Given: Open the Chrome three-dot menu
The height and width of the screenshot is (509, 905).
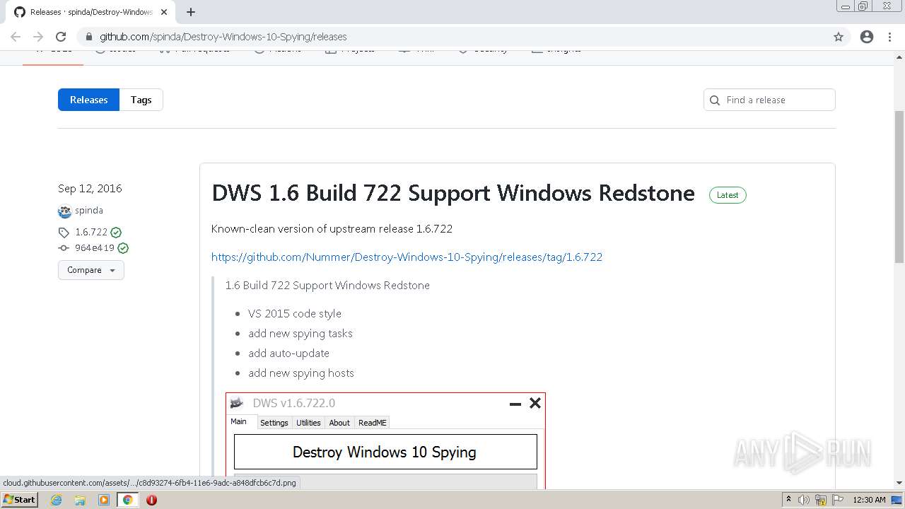Looking at the screenshot, I should (889, 37).
